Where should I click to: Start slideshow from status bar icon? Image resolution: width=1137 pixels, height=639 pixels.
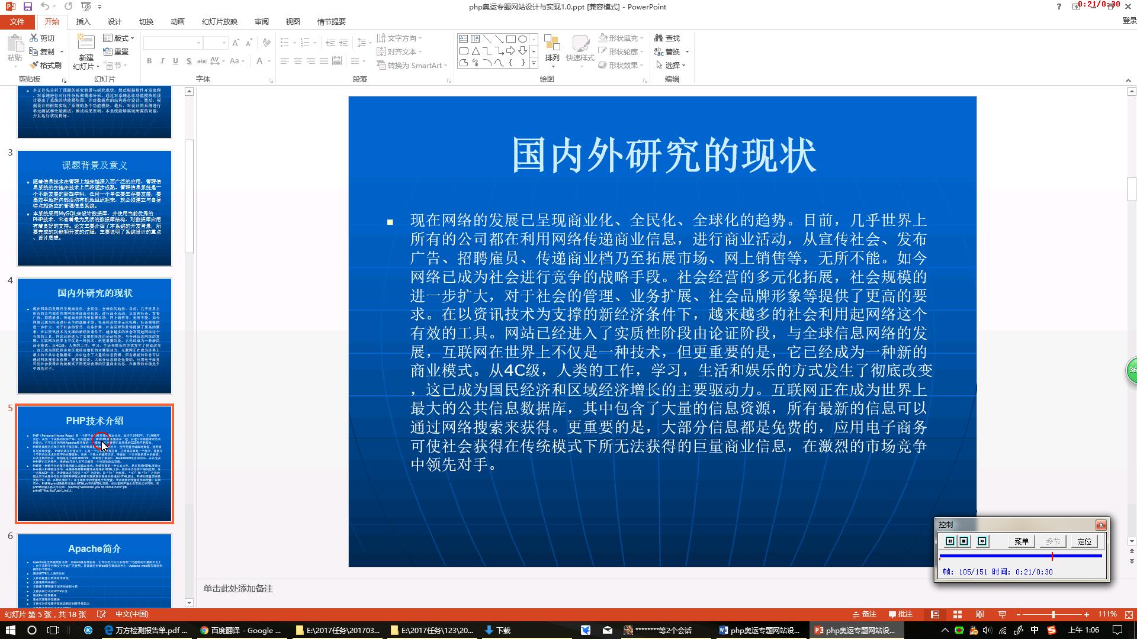click(x=1002, y=615)
